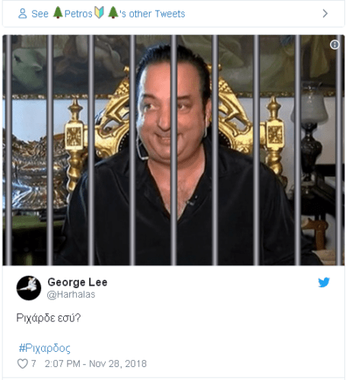Click the info icon on tweet image

(x=335, y=45)
